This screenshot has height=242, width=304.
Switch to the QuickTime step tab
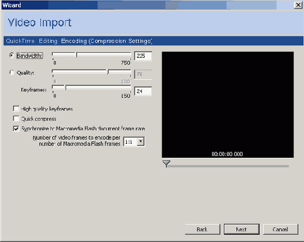(20, 41)
